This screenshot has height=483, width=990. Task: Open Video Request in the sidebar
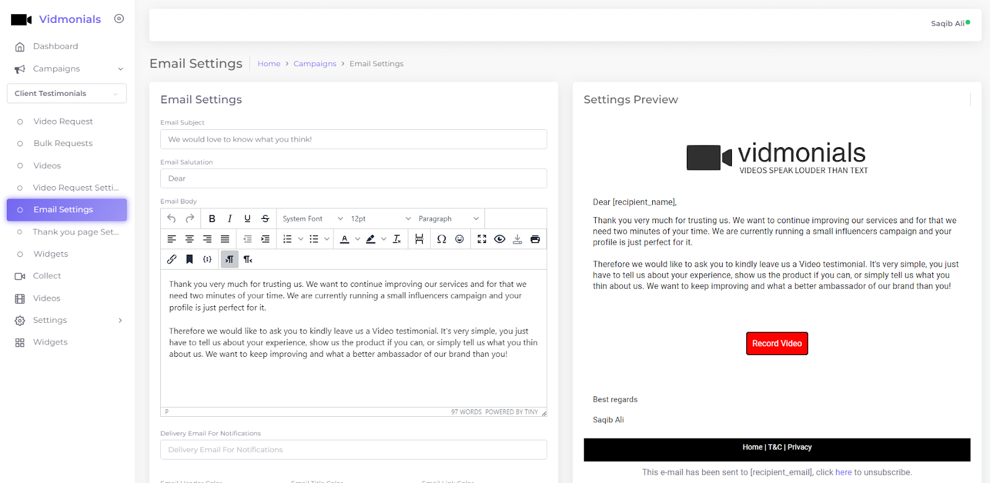point(63,122)
